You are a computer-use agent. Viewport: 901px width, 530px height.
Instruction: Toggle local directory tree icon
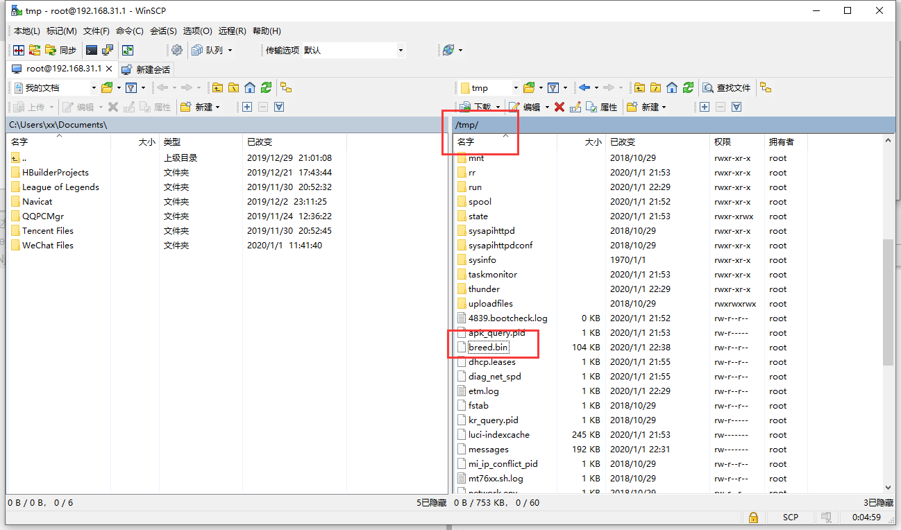coord(286,87)
